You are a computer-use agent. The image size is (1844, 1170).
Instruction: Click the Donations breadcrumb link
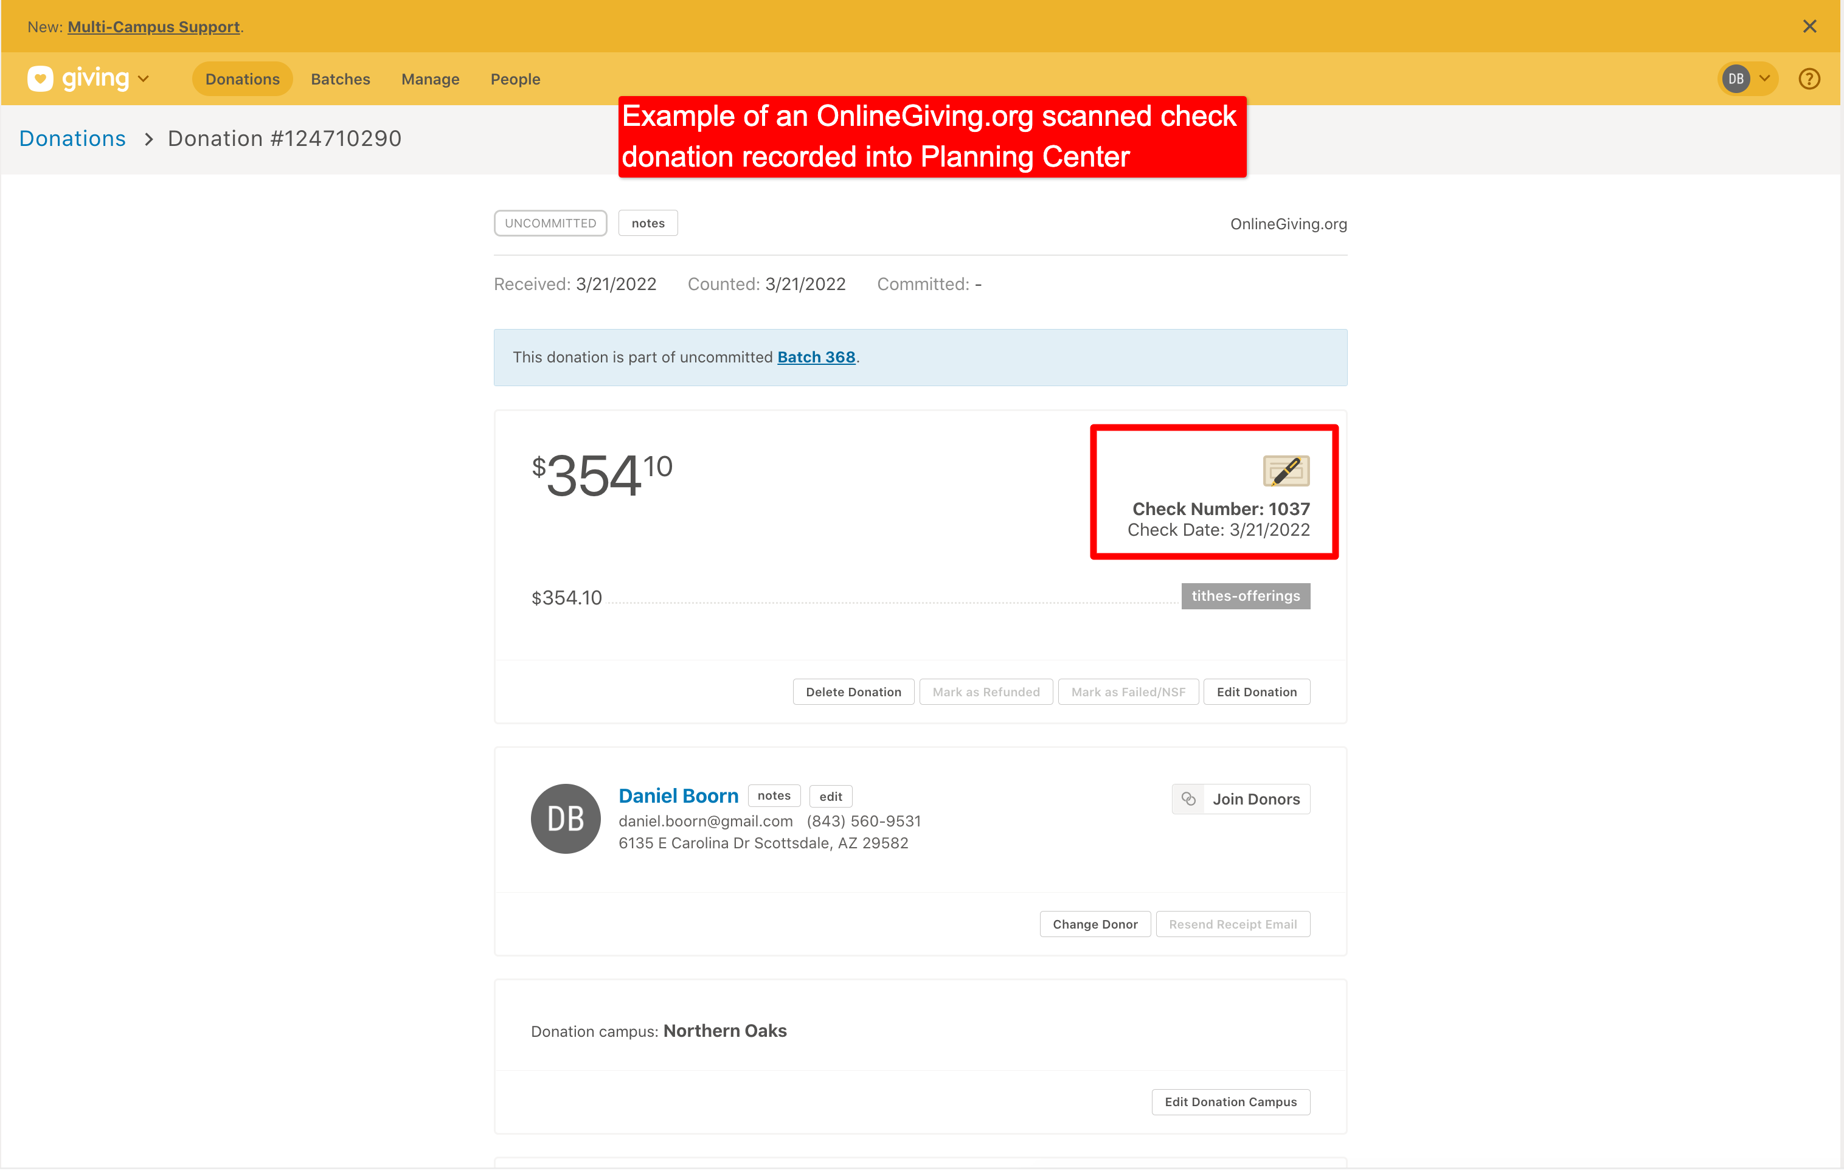(x=72, y=139)
